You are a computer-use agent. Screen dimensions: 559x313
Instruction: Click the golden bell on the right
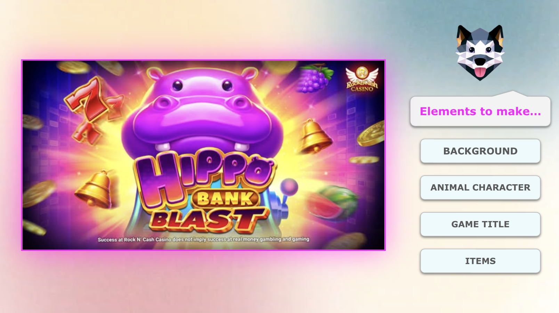tap(314, 136)
